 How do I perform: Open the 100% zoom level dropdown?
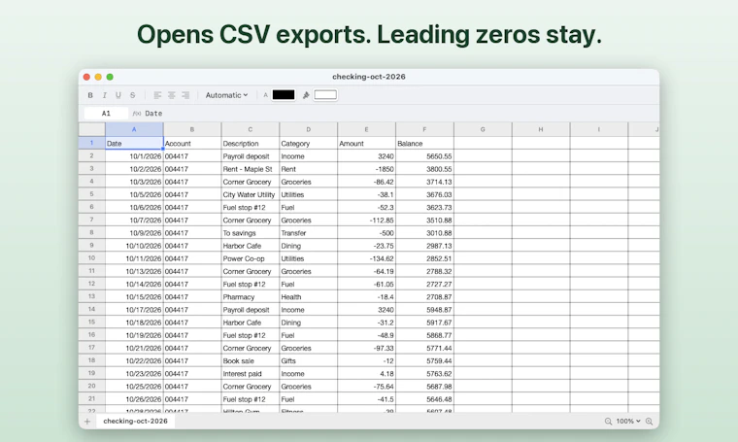pyautogui.click(x=628, y=422)
